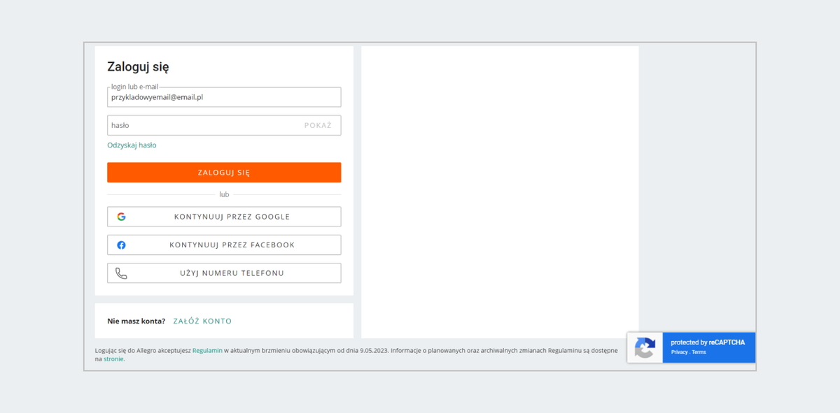Image resolution: width=840 pixels, height=413 pixels.
Task: Click the Facebook logo icon
Action: tap(121, 245)
